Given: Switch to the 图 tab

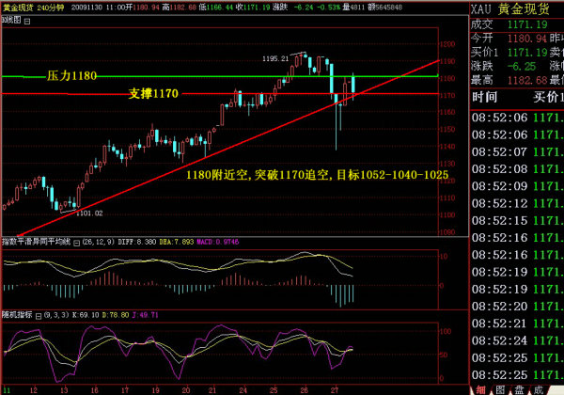Looking at the screenshot, I should point(500,389).
